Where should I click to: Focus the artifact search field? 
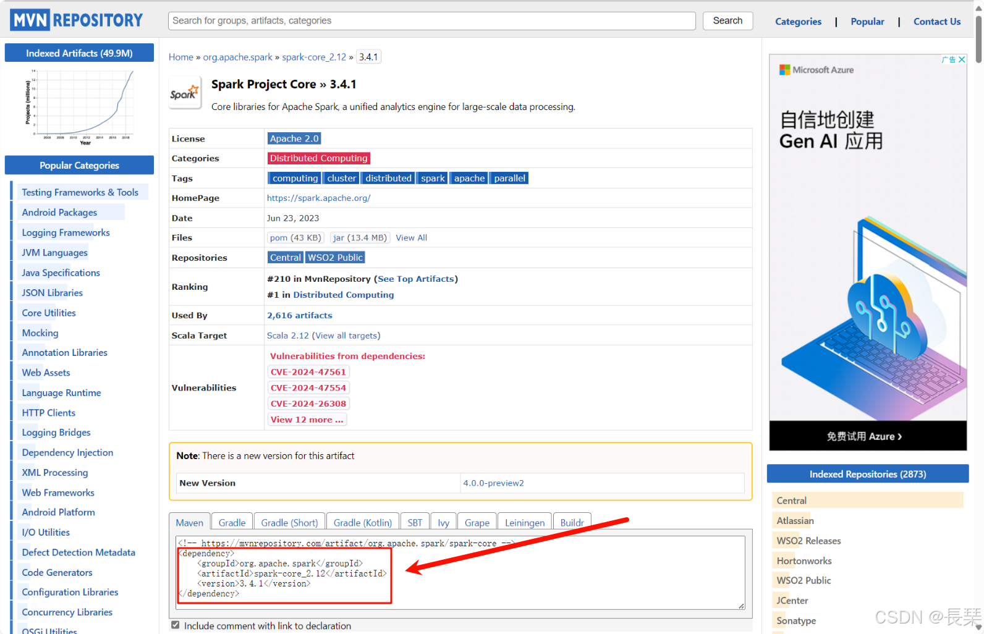point(431,20)
